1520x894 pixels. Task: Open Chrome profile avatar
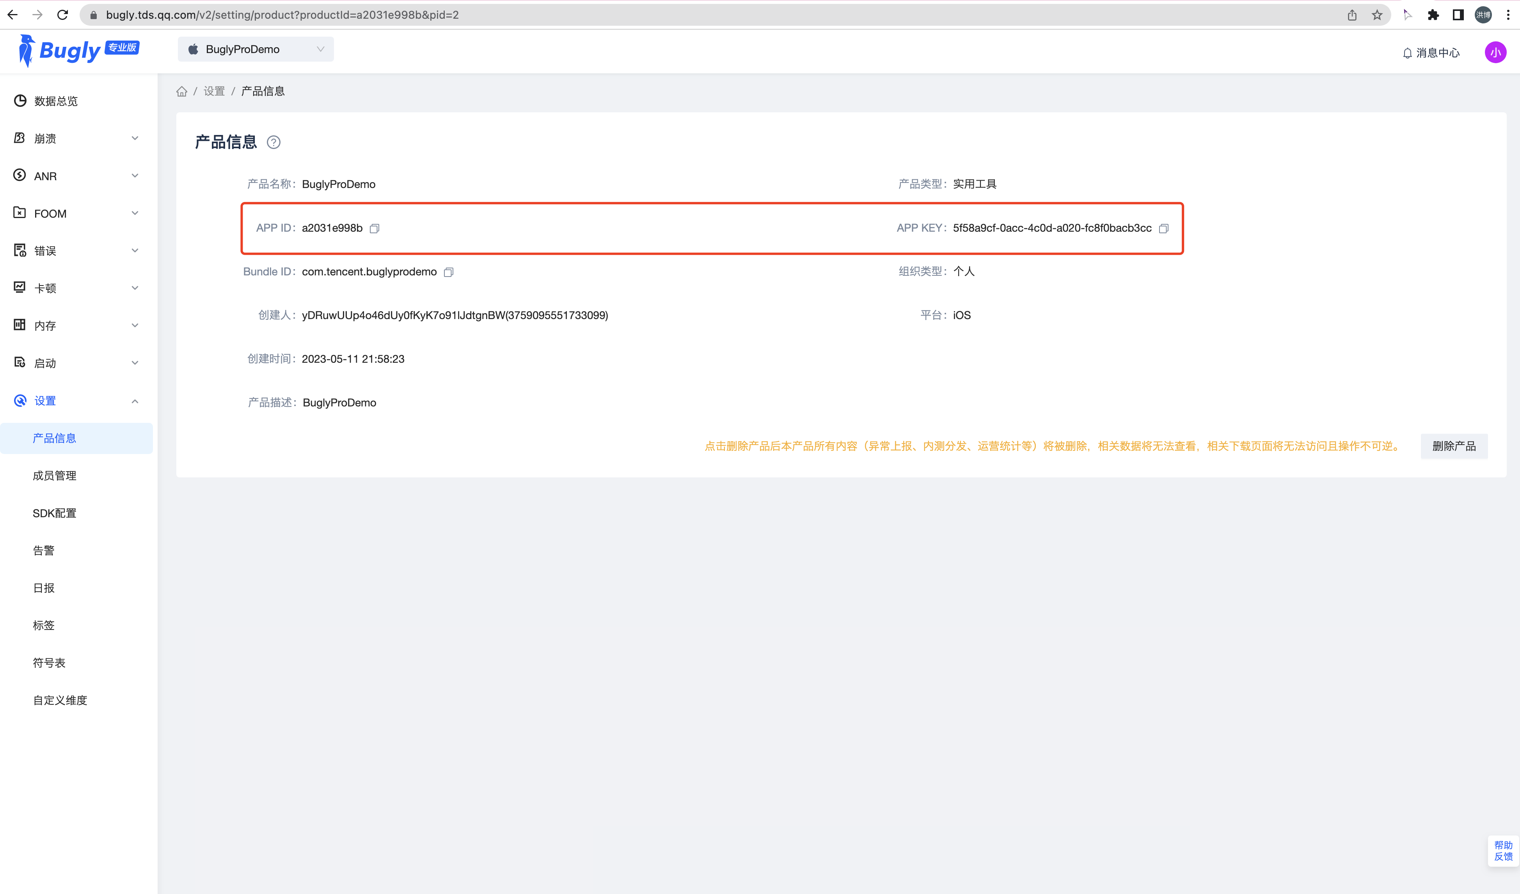[1483, 15]
